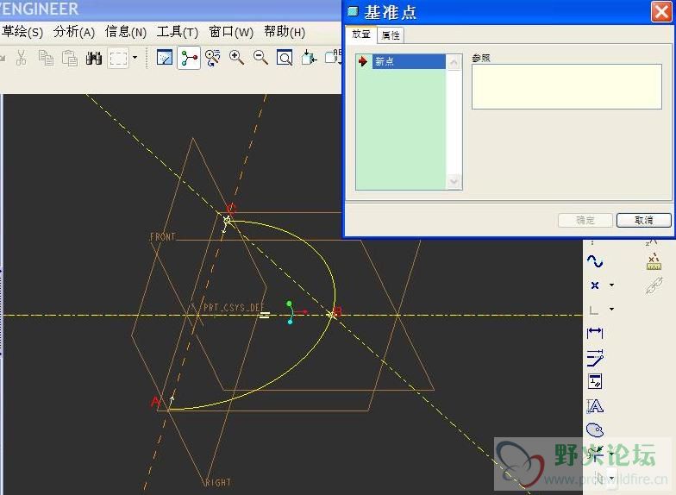Viewport: 676px width, 495px height.
Task: Click the orient mode icon
Action: [x=212, y=58]
